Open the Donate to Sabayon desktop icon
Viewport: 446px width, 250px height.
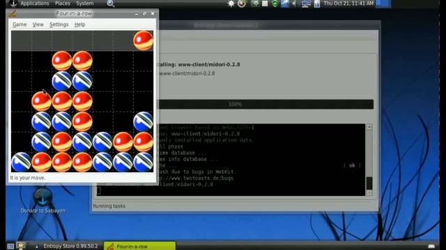tap(43, 200)
